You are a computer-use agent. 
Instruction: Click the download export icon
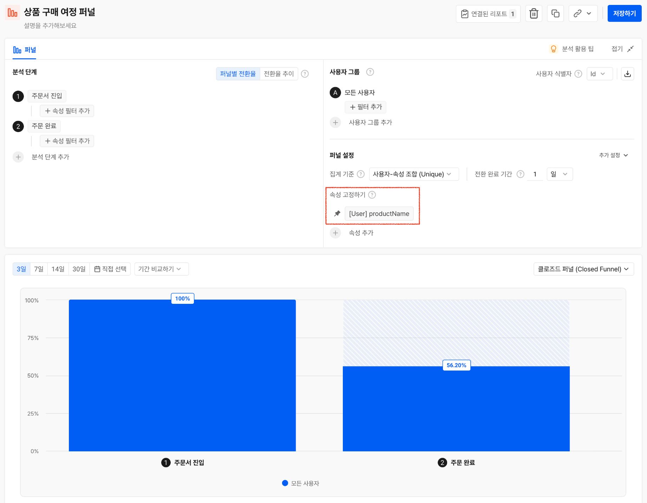(628, 74)
